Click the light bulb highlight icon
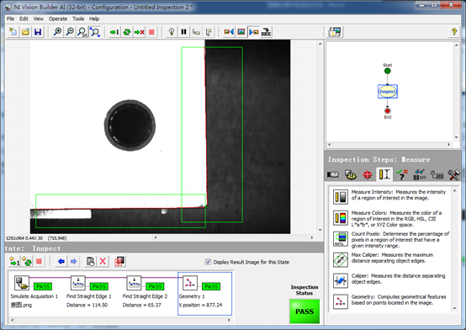 pyautogui.click(x=172, y=32)
